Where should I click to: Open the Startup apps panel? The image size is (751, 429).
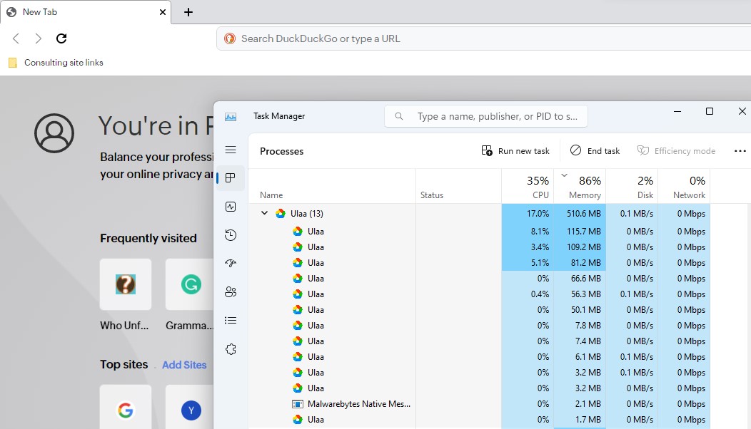231,263
